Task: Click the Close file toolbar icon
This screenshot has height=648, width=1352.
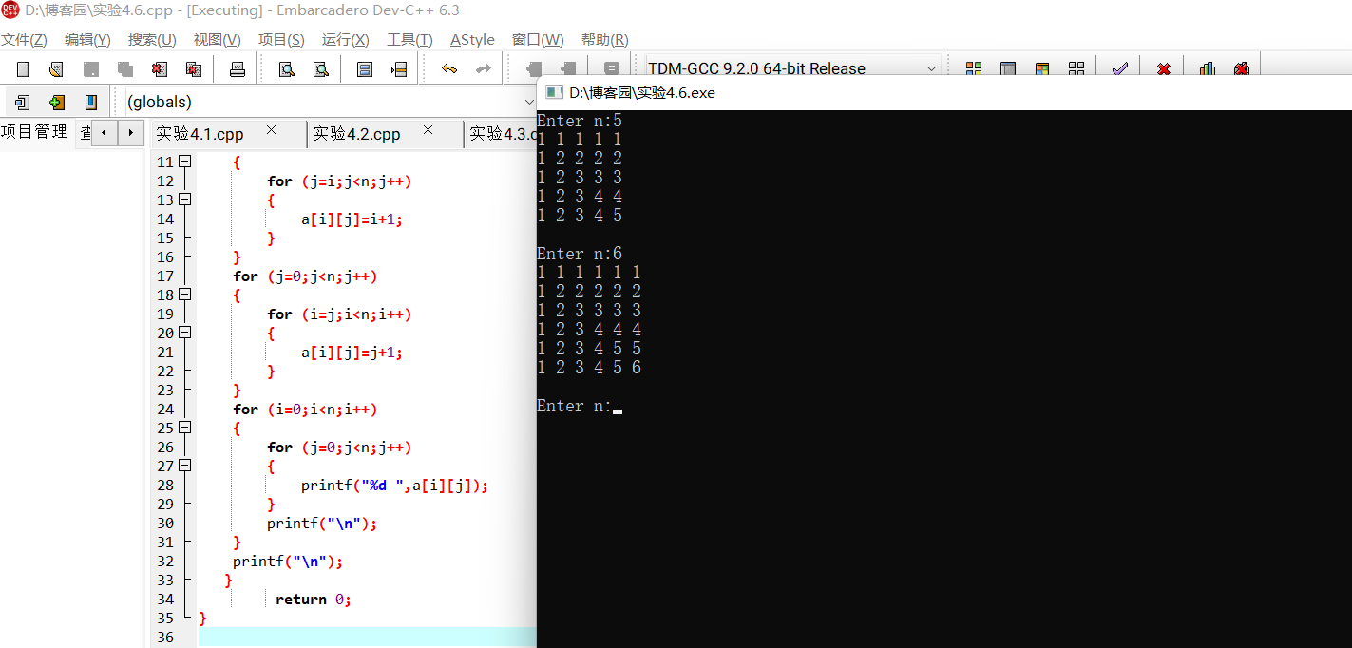Action: (x=160, y=69)
